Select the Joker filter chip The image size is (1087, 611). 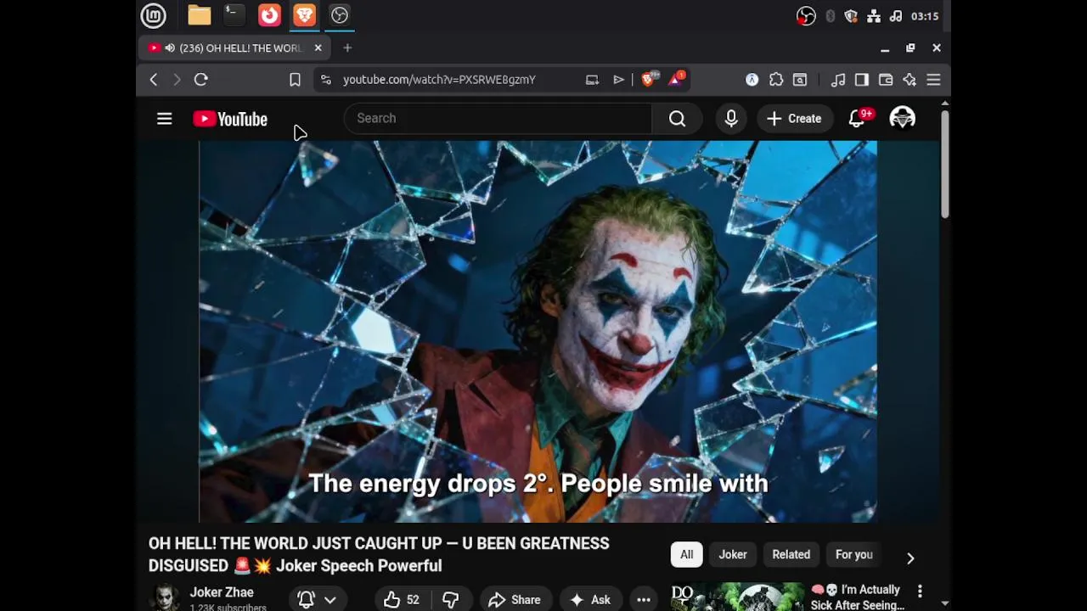coord(733,555)
